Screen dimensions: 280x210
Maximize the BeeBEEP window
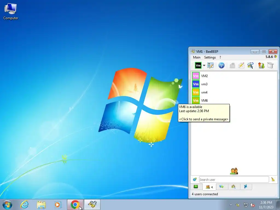tap(264, 52)
